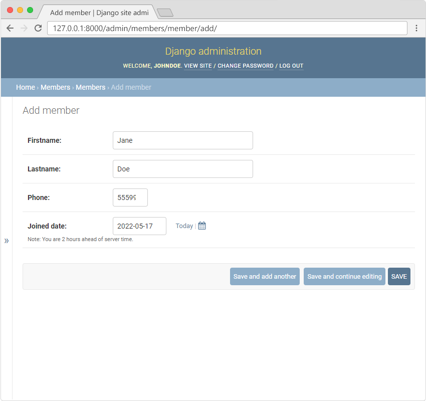Open the View Site link

coord(198,66)
